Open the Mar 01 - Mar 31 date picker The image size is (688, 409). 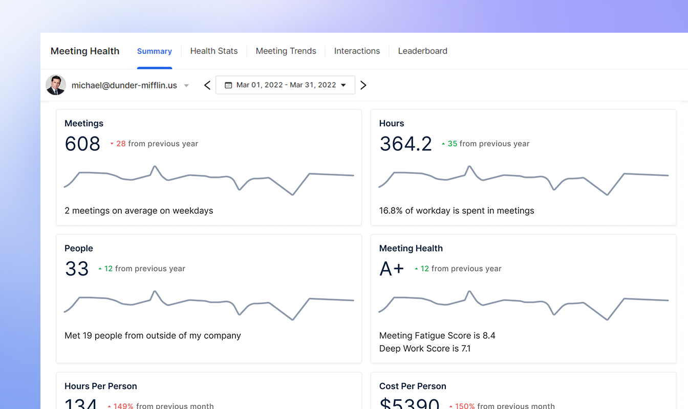[285, 85]
